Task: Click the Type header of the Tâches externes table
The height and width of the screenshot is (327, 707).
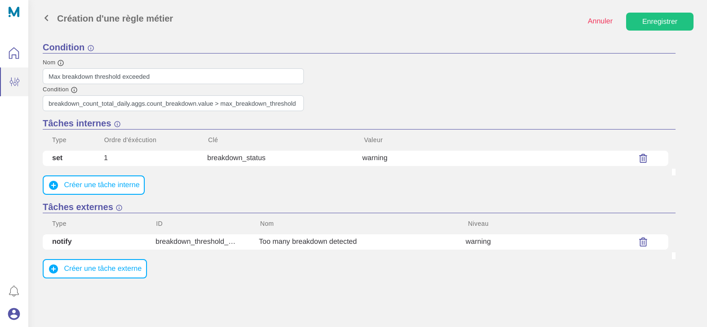Action: tap(59, 224)
